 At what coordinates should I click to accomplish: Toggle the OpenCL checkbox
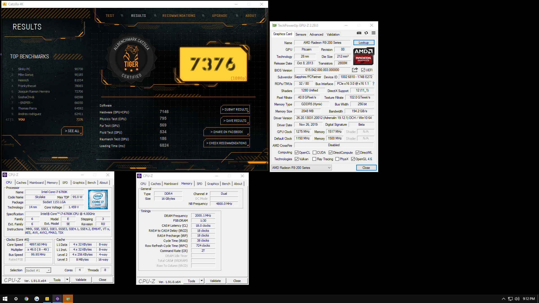296,153
